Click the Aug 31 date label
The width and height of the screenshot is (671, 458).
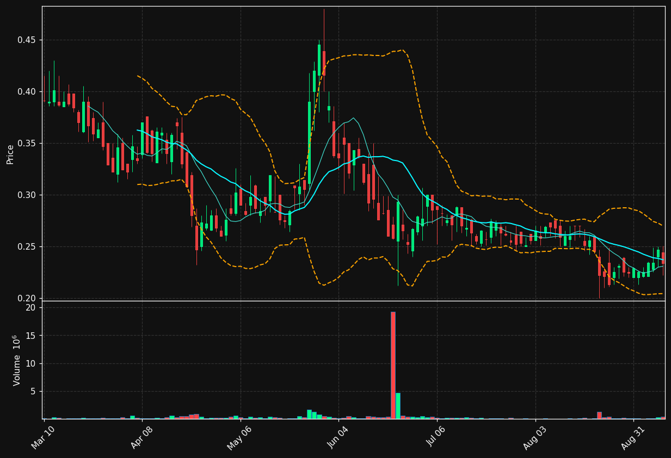[x=632, y=437]
